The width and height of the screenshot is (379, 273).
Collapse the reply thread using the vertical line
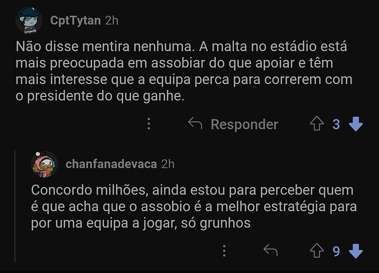(x=15, y=208)
